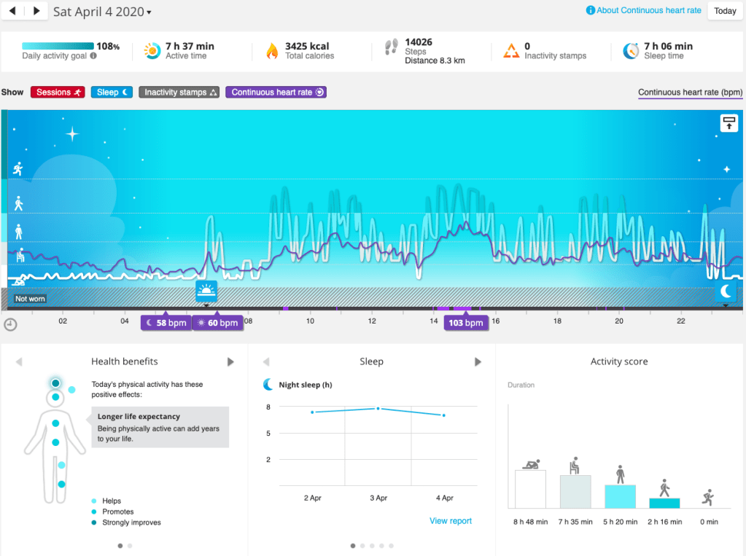The width and height of the screenshot is (746, 556).
Task: Click the collapse chart icon in the top right
Action: click(x=728, y=123)
